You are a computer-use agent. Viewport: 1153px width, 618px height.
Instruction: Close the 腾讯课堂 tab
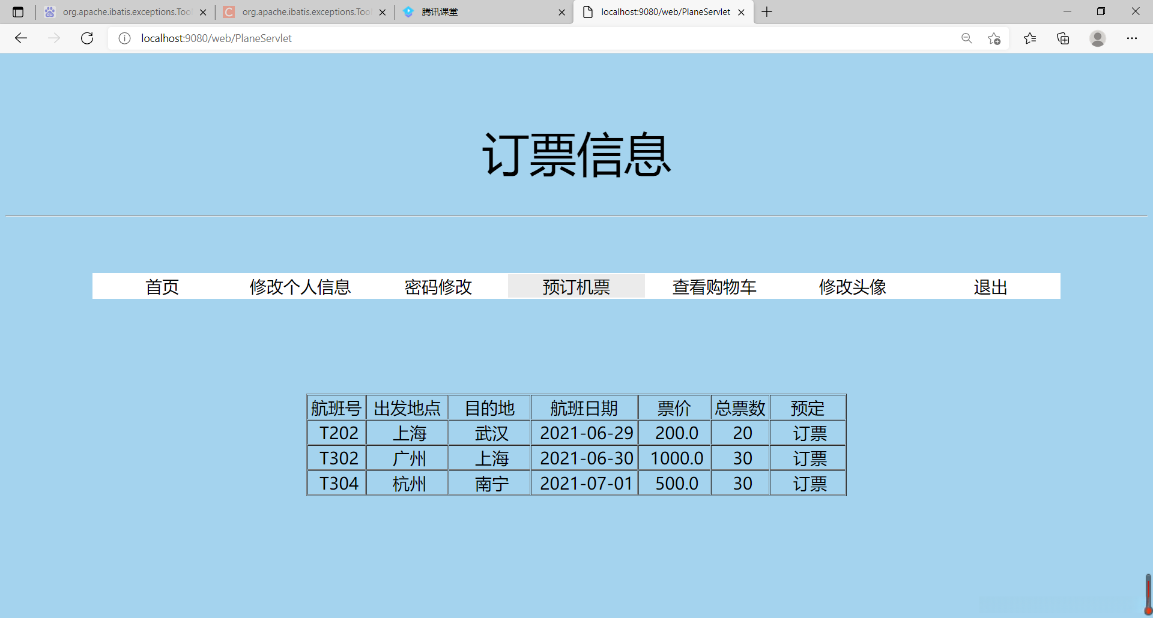pyautogui.click(x=561, y=12)
